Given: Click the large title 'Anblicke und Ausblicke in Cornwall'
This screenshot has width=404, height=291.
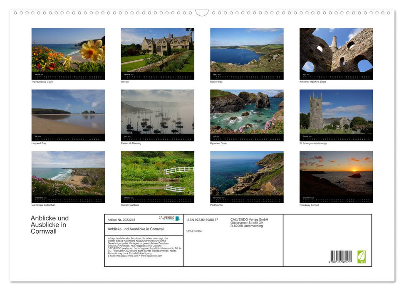Looking at the screenshot, I should pos(50,224).
